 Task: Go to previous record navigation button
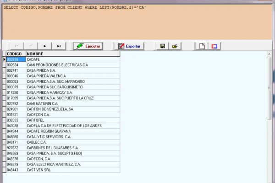(31, 46)
